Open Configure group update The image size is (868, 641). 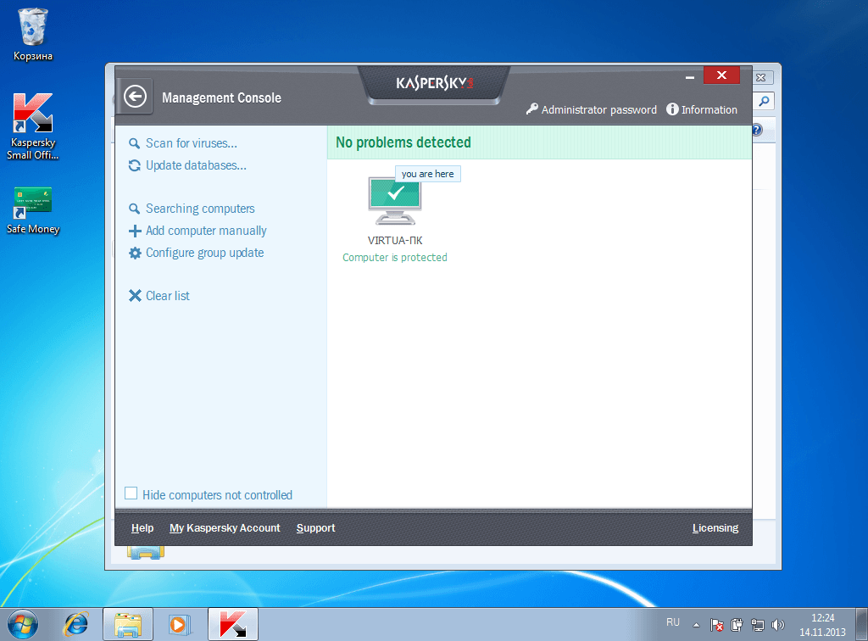tap(204, 253)
